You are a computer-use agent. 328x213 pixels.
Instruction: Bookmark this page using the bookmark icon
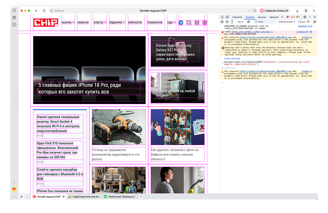point(255,11)
